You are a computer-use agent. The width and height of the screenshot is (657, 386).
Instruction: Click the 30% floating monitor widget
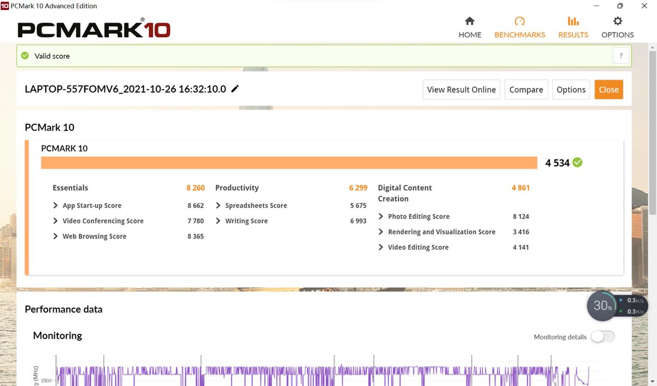point(602,306)
